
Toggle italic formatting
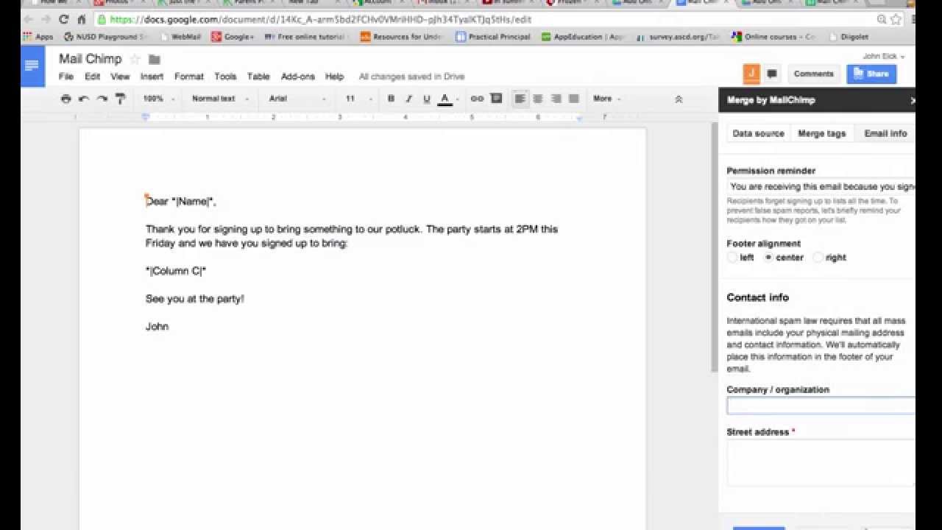point(408,99)
